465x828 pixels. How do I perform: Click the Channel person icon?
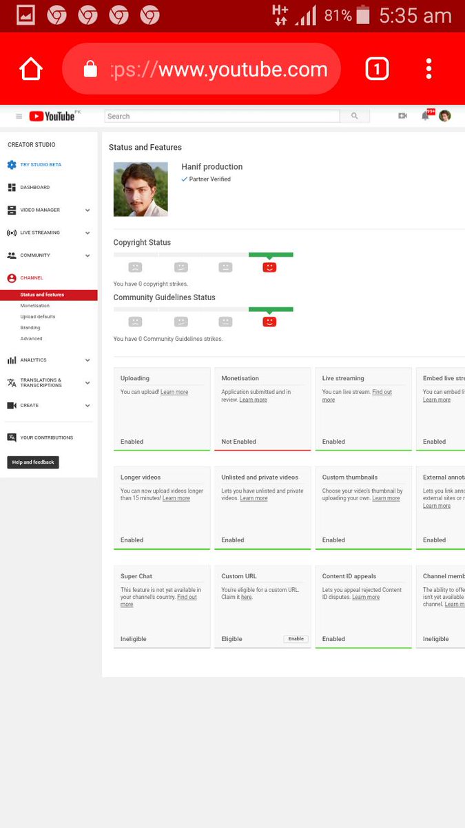pyautogui.click(x=12, y=278)
